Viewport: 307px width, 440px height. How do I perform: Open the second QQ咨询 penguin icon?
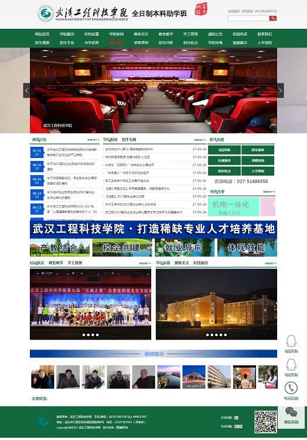(291, 365)
